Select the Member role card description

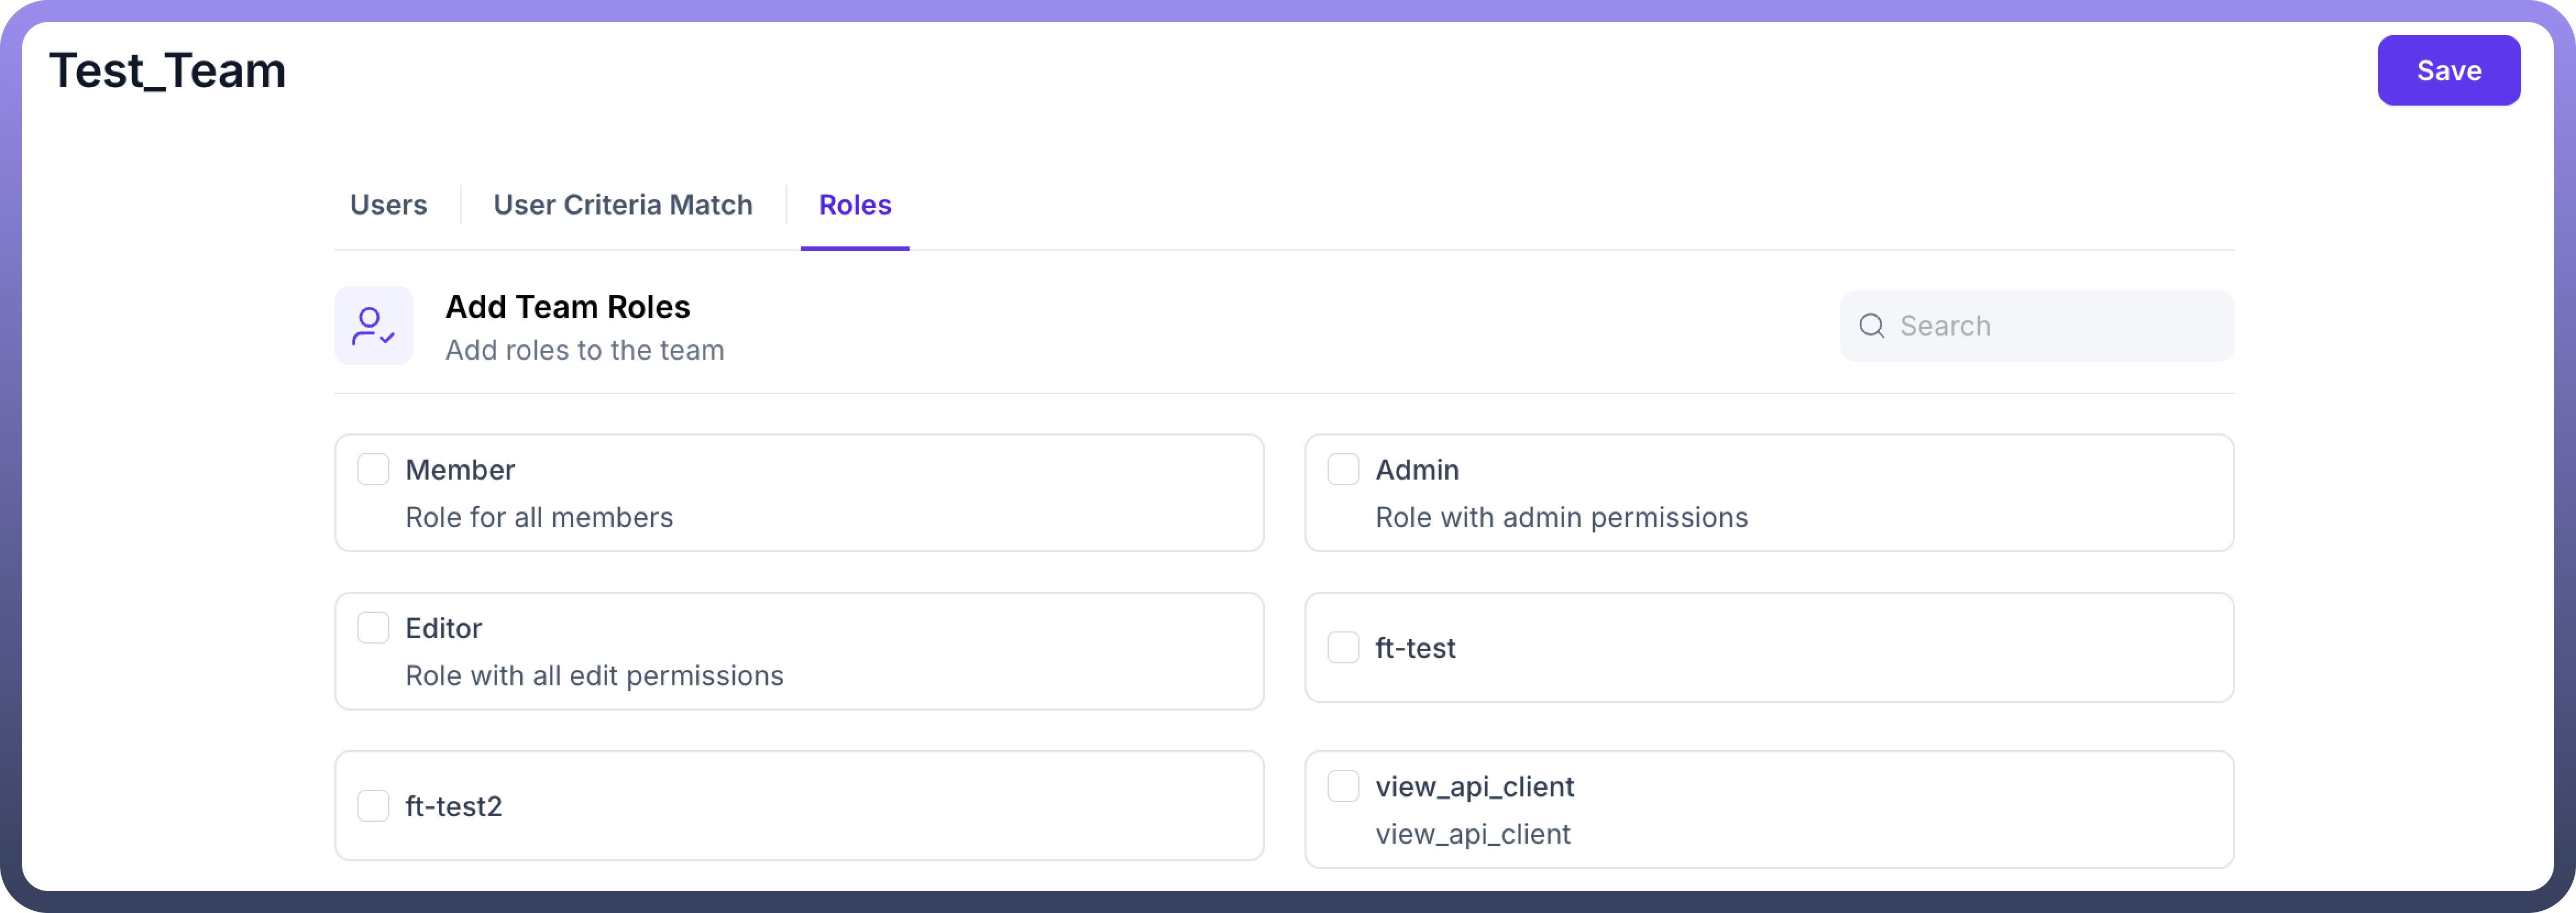539,517
